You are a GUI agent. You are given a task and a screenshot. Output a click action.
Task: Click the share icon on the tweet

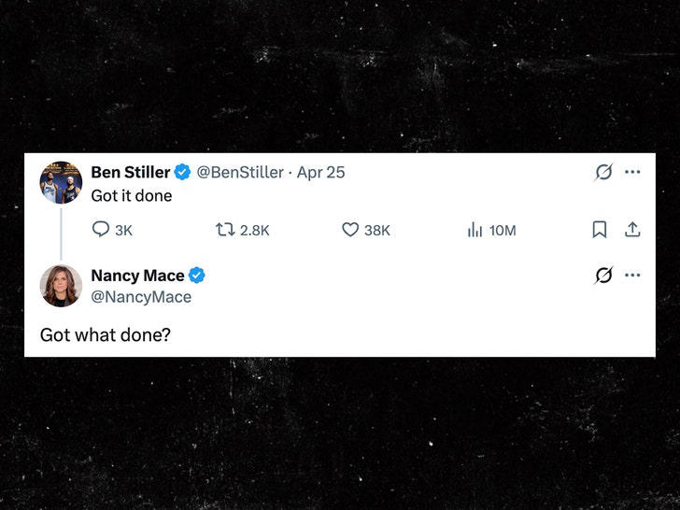point(632,230)
